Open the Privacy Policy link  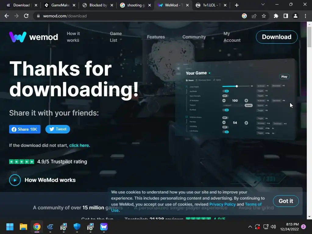[x=222, y=204]
